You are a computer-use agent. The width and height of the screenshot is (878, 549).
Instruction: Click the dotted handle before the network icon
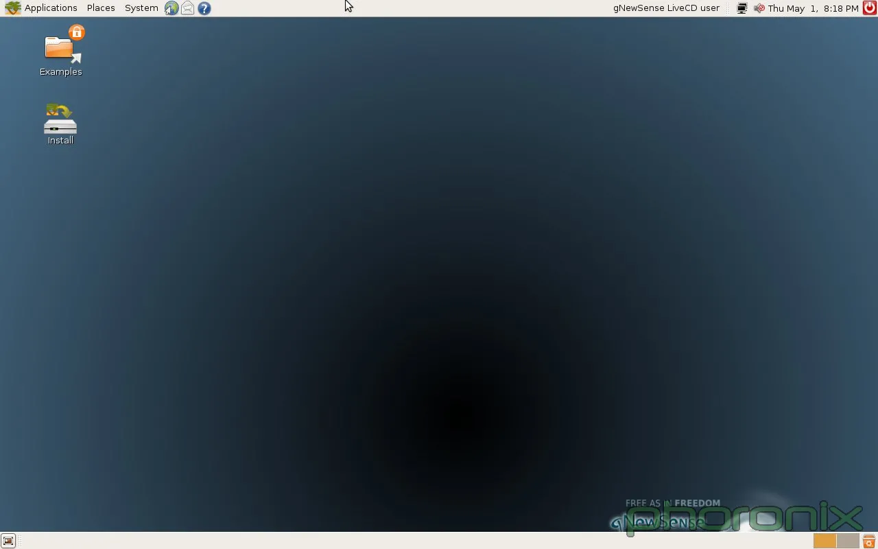728,8
